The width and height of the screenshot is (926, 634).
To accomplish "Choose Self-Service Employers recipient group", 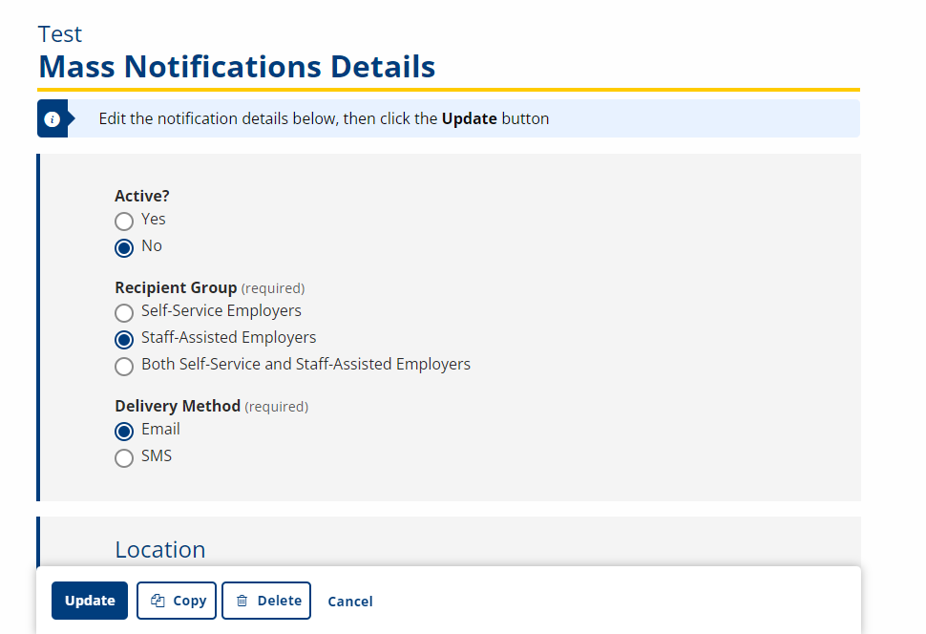I will 124,313.
